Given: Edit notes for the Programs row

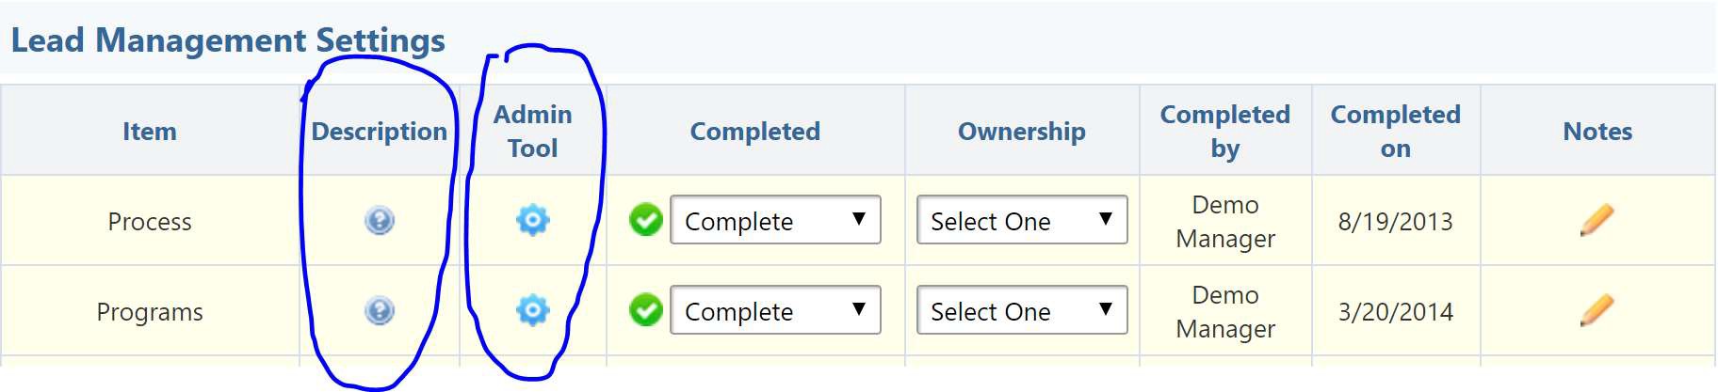Looking at the screenshot, I should pos(1596,310).
